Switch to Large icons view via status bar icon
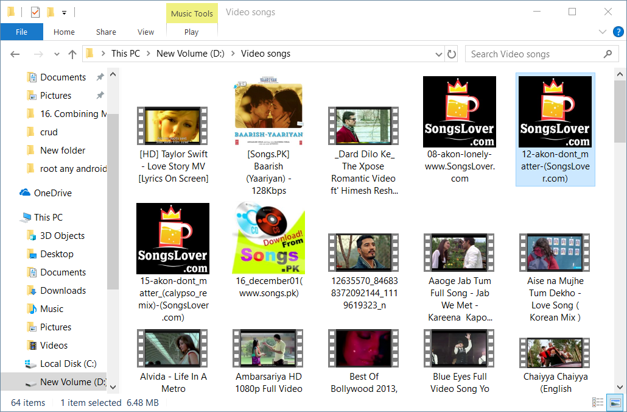 click(615, 403)
